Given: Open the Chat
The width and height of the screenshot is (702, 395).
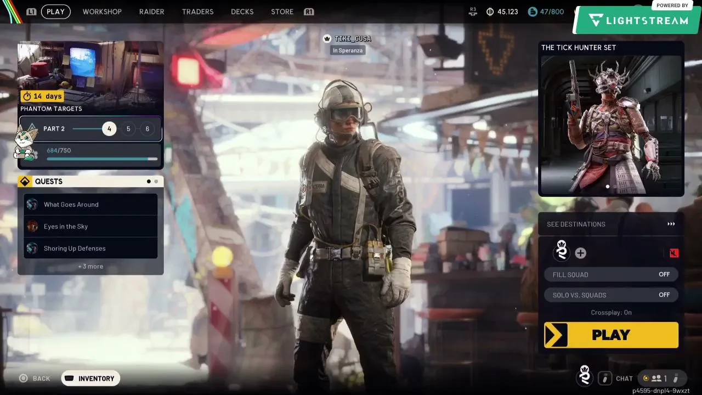Looking at the screenshot, I should [x=624, y=379].
